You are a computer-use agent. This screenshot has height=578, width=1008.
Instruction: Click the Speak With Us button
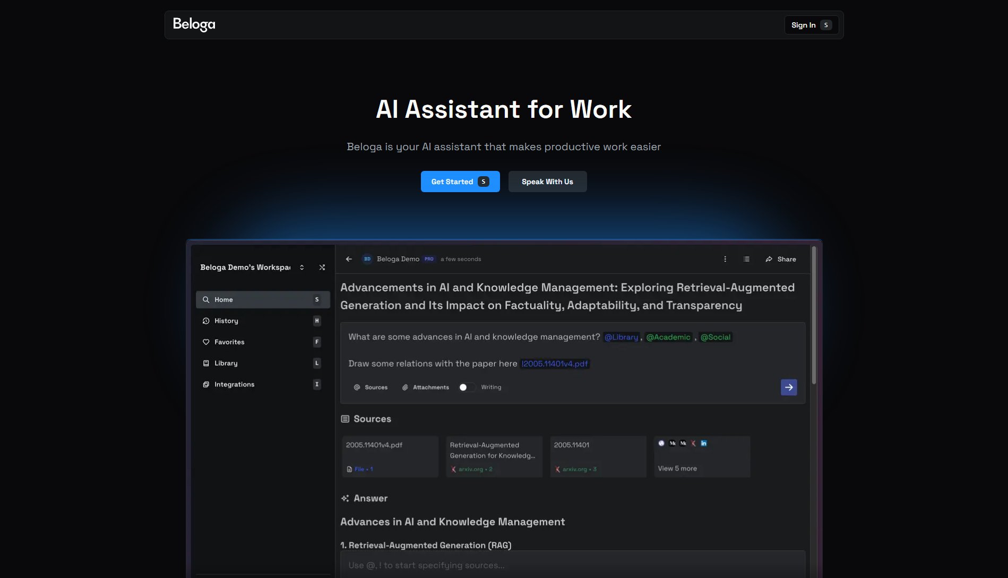pos(547,182)
